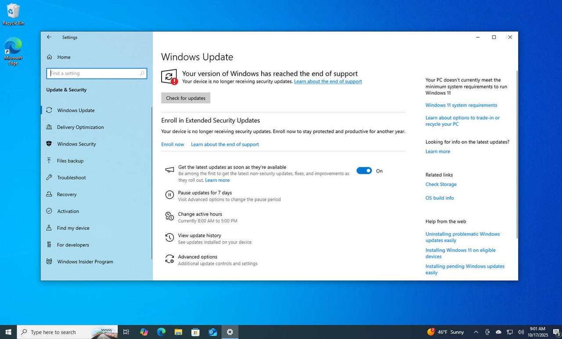Open Find my device using its icon
Screen dimensions: 562x339
tap(50, 228)
